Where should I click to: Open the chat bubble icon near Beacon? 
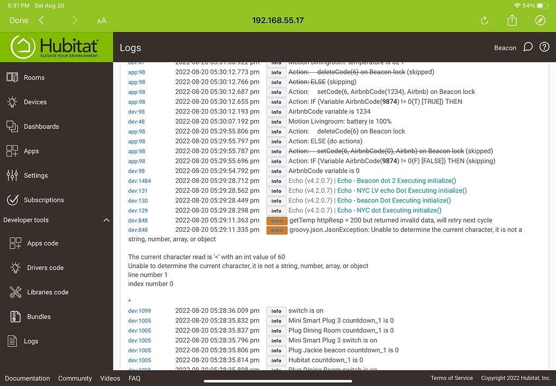528,47
